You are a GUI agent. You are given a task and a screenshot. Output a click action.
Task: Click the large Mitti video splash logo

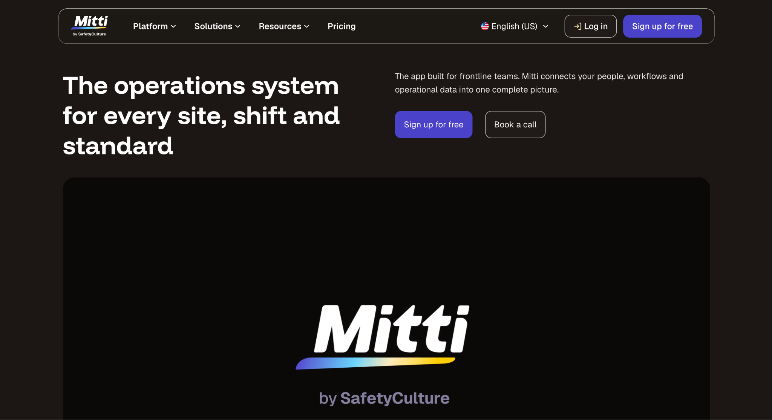[x=383, y=337]
